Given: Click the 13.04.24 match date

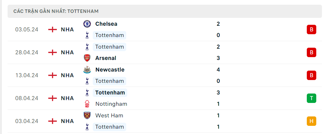Looking at the screenshot, I should (27, 75).
